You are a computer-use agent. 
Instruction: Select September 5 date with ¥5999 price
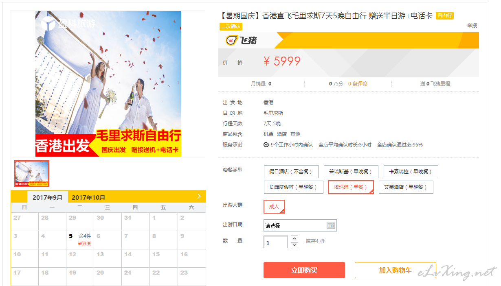click(x=80, y=240)
